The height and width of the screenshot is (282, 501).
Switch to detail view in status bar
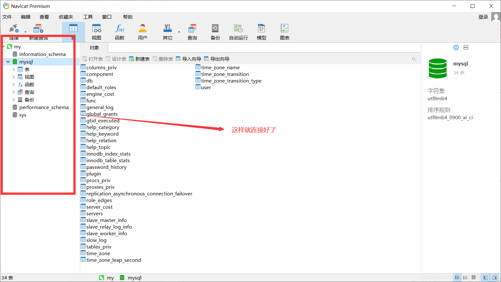click(x=465, y=278)
